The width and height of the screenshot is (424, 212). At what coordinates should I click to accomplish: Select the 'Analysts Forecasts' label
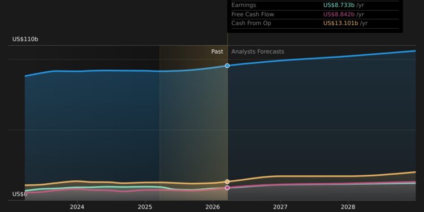point(258,51)
